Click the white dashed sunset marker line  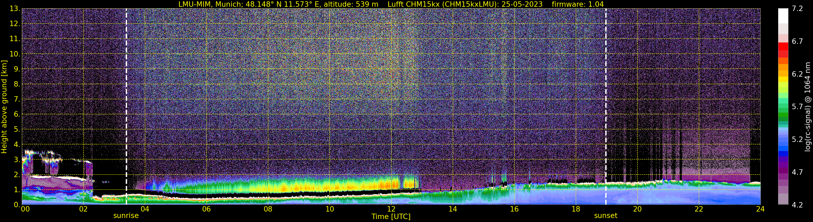point(606,106)
